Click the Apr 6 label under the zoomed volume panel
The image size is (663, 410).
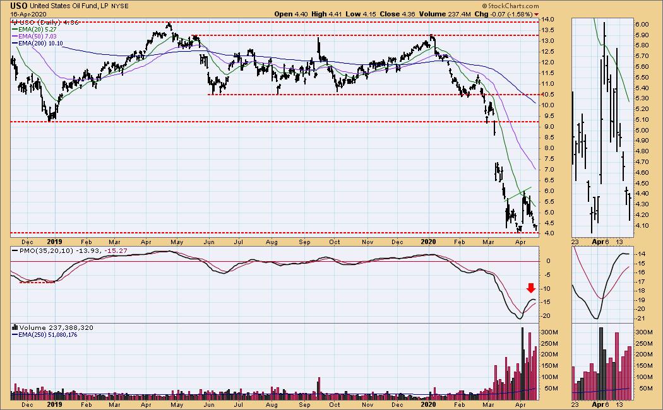(x=600, y=404)
